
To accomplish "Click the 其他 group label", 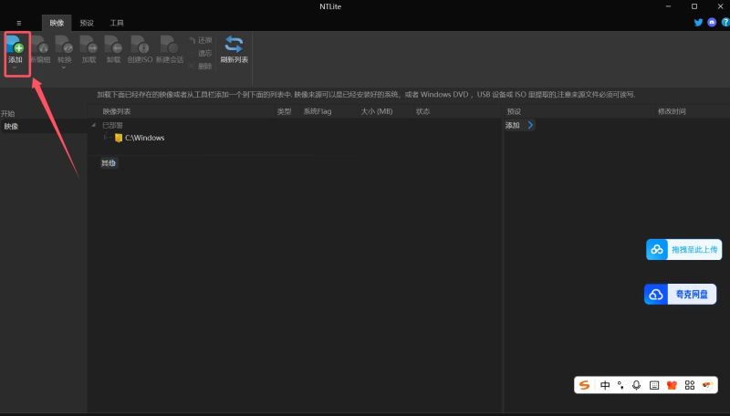I will 109,163.
